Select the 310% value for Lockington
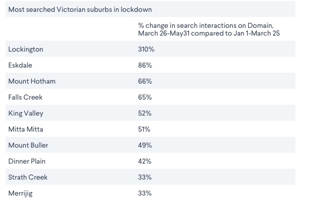This screenshot has height=208, width=315. point(146,50)
